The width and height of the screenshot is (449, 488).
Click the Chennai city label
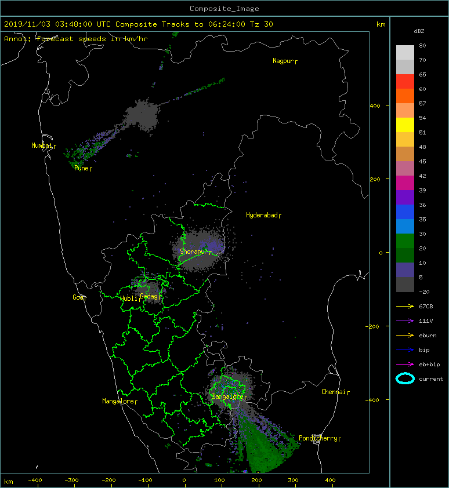(x=335, y=392)
